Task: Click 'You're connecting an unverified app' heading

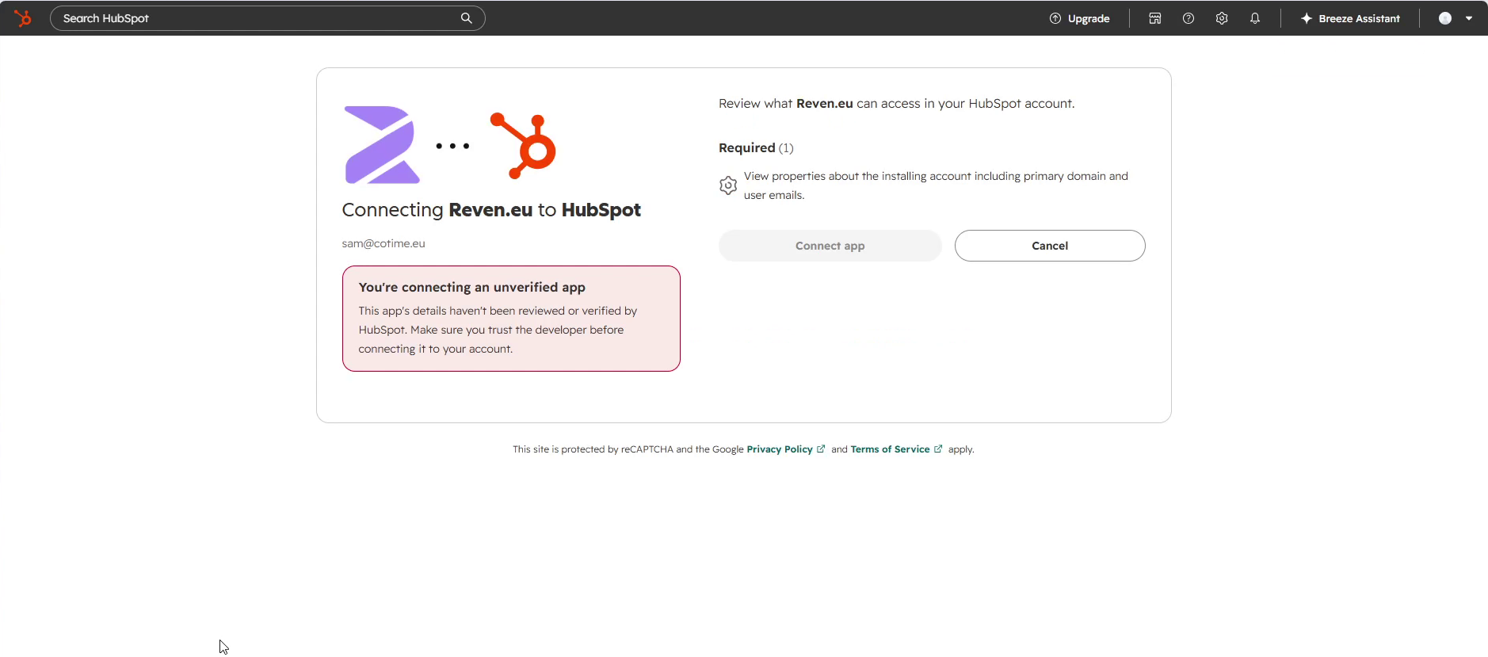Action: [471, 287]
